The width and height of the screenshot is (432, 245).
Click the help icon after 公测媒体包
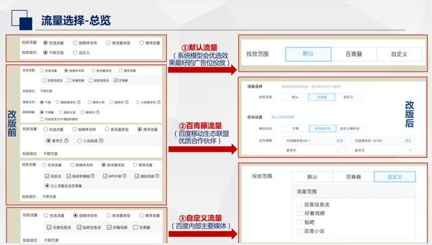159,102
